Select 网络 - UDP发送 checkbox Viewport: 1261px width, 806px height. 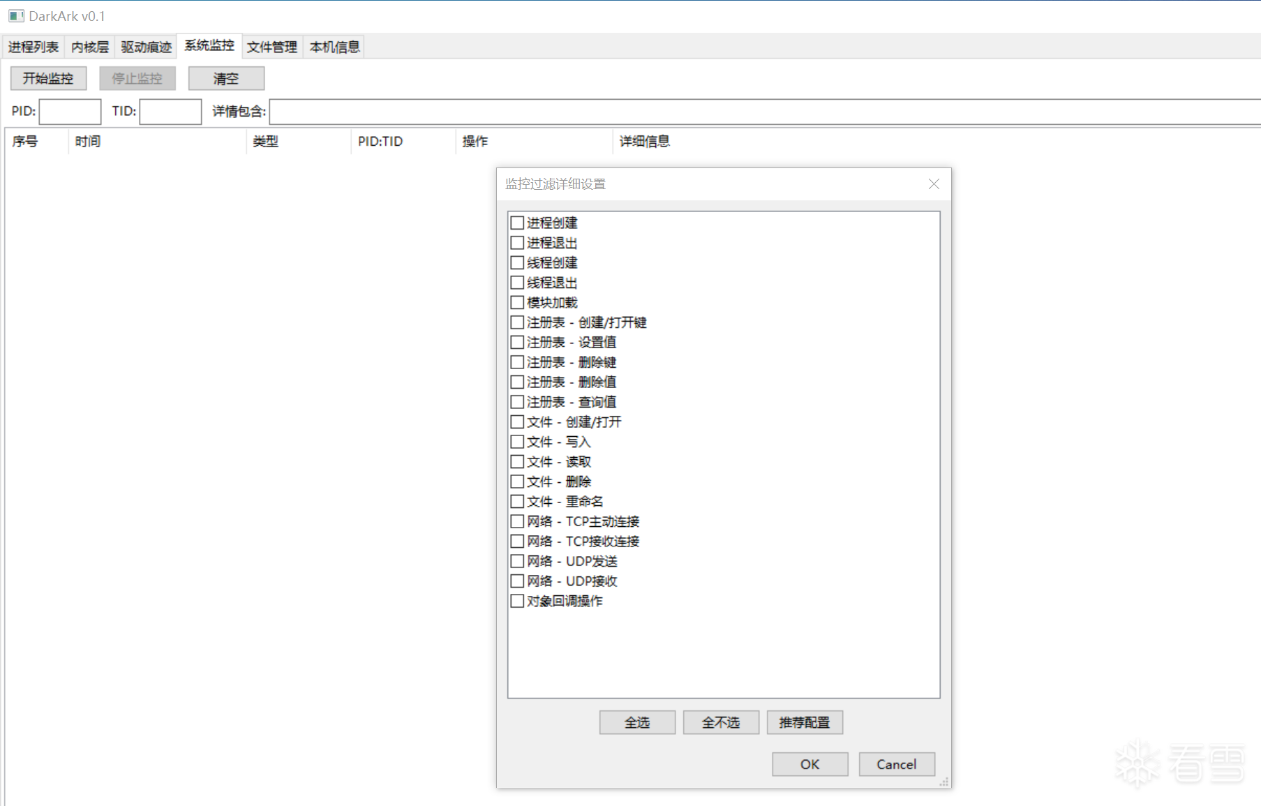click(517, 561)
